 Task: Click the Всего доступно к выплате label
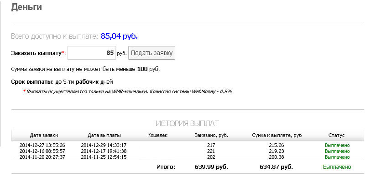coord(55,36)
